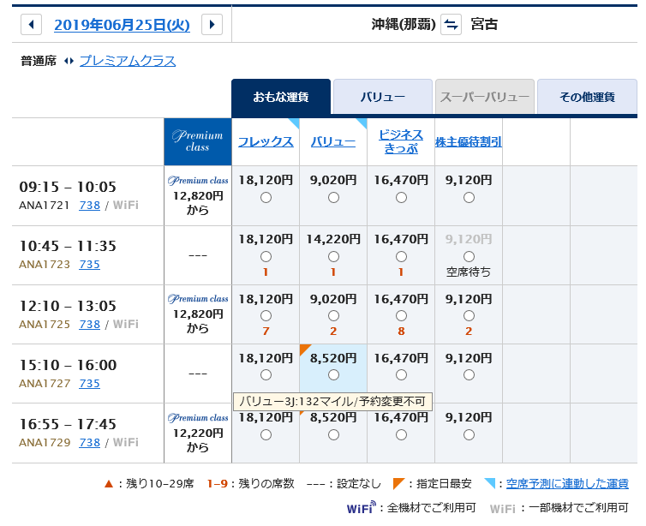
Task: Click flight number ANA1729
Action: 45,442
